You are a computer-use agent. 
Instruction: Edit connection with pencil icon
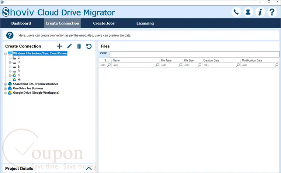pos(69,46)
